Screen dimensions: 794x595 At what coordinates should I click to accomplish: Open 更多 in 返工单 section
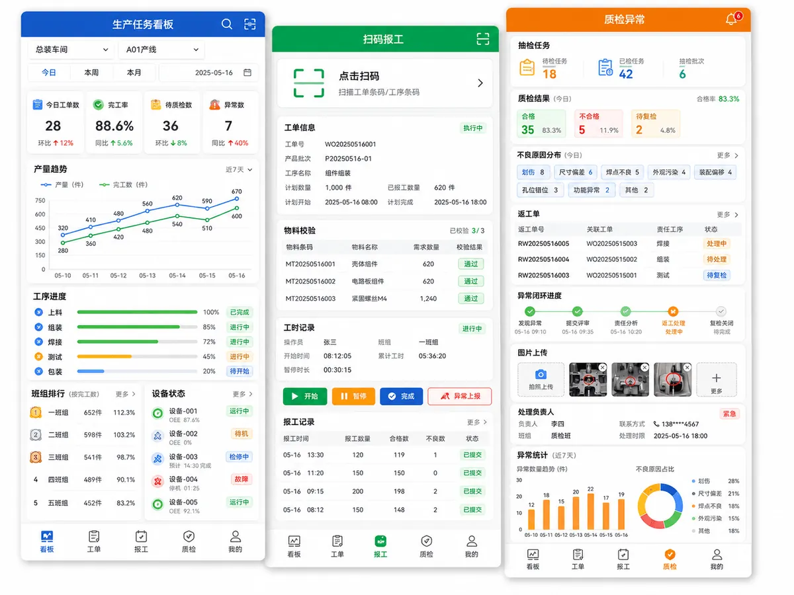pyautogui.click(x=728, y=215)
